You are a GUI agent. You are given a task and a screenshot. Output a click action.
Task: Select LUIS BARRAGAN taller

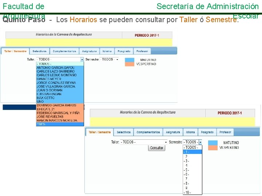click(60, 94)
